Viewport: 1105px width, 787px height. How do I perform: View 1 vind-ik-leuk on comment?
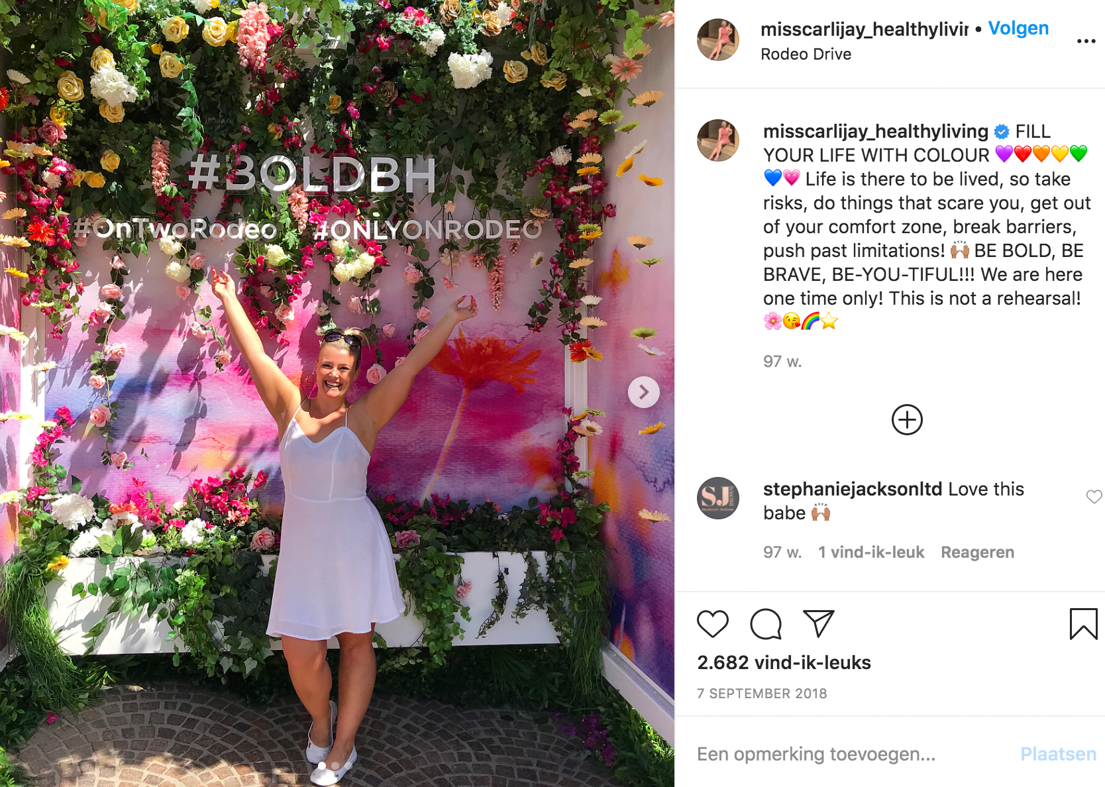click(870, 552)
